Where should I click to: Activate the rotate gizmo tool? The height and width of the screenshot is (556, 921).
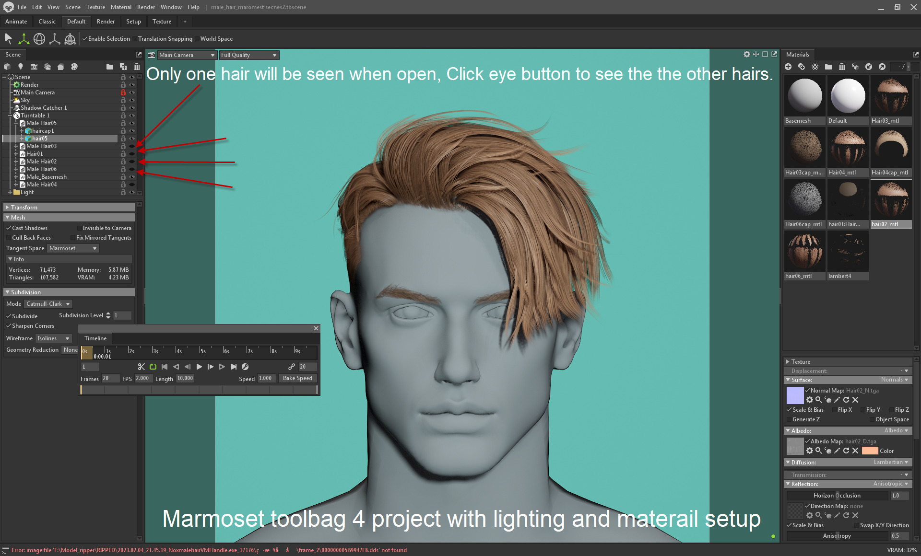[x=39, y=39]
